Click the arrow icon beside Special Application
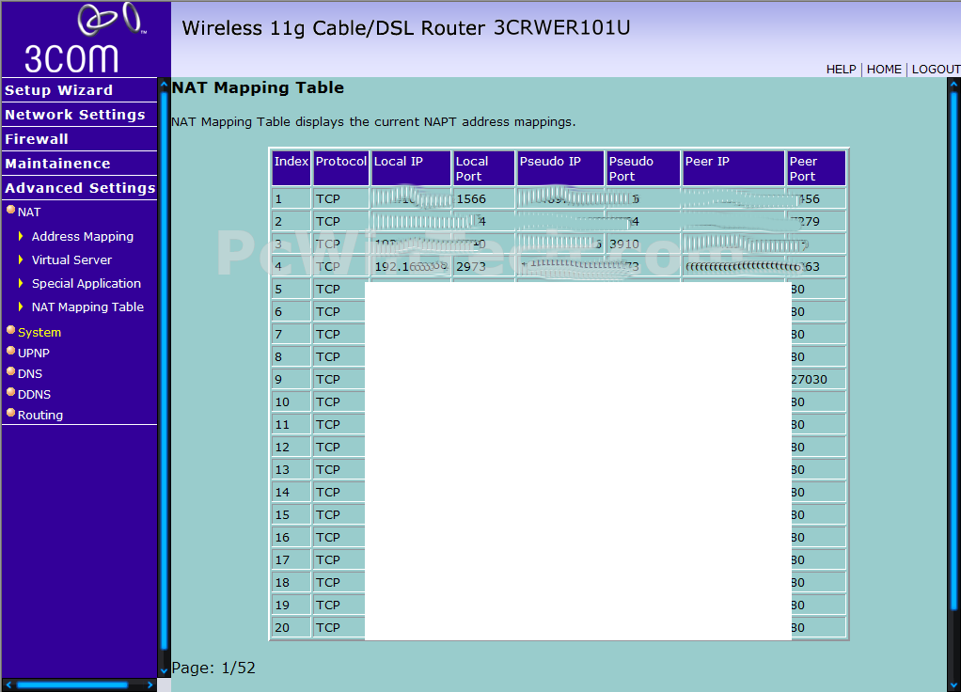Screen dimensions: 961x692 pyautogui.click(x=21, y=283)
